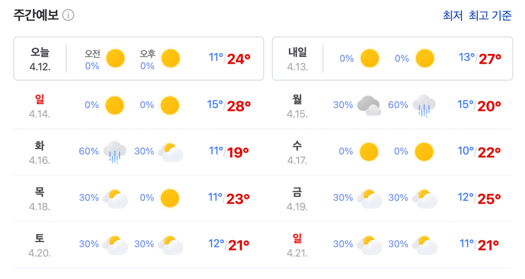Click Tuesday 4.16. morning rain cloud icon

point(115,152)
